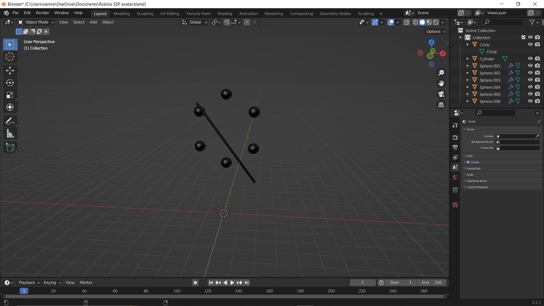This screenshot has height=306, width=544.
Task: Open the Tool properties tab
Action: (455, 125)
